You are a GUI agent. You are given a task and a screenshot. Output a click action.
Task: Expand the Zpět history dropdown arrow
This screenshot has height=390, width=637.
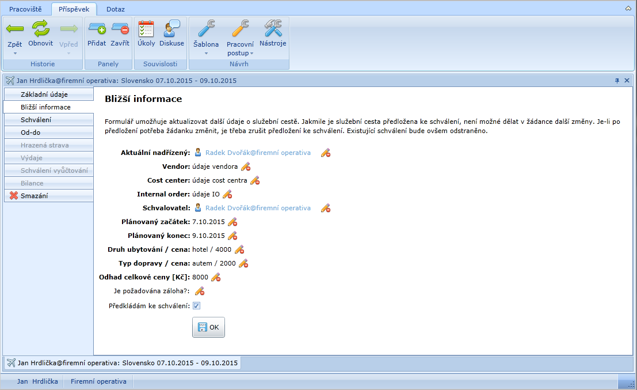coord(15,54)
